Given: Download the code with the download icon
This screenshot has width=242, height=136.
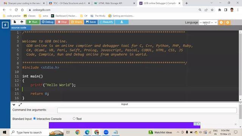Looking at the screenshot, I should [x=122, y=22].
